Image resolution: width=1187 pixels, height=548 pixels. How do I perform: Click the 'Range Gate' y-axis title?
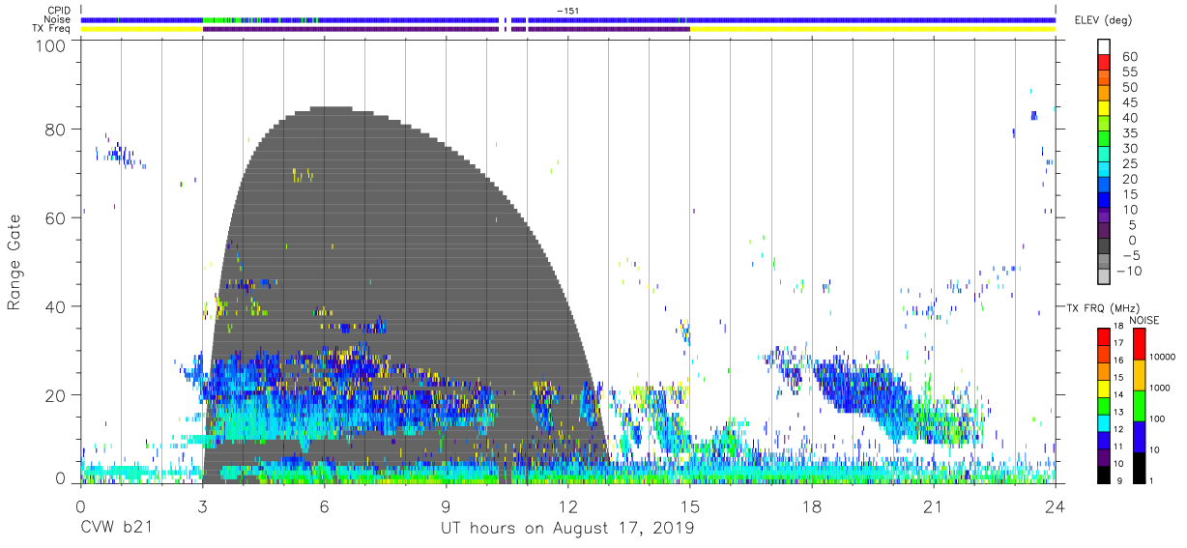(14, 263)
